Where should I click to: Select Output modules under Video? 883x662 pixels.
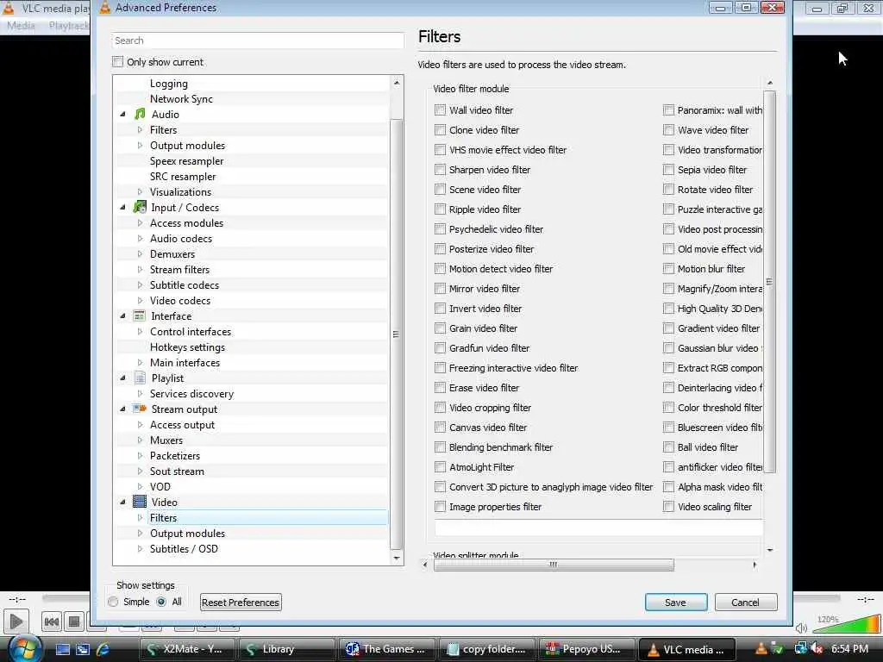click(187, 533)
